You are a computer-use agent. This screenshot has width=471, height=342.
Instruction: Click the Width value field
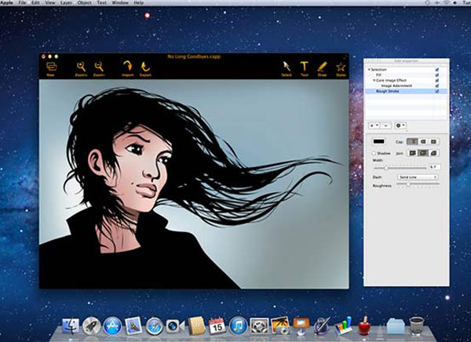434,166
